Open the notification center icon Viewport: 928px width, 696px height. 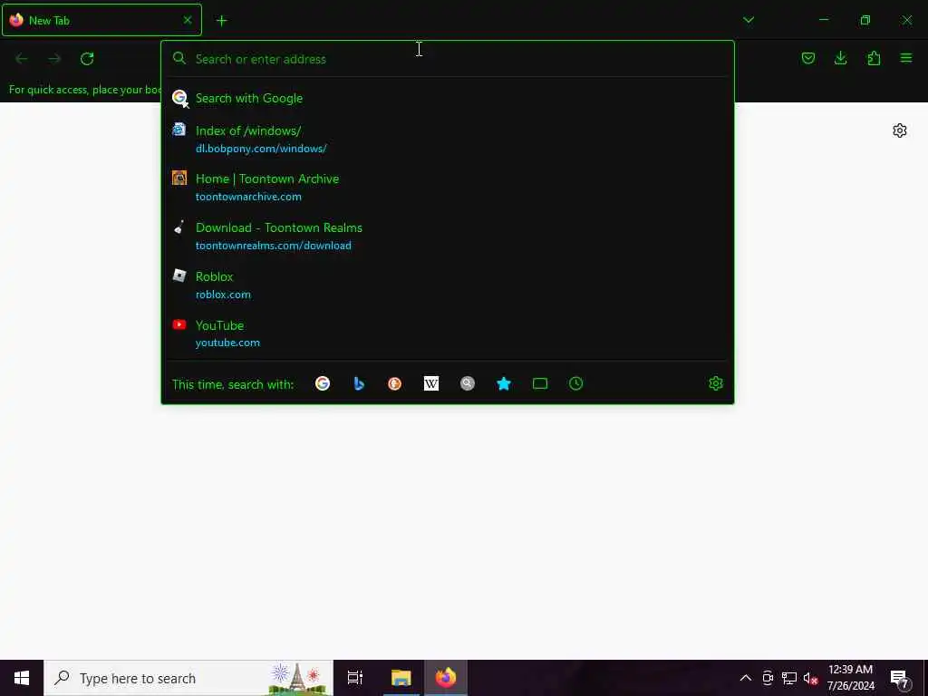click(900, 680)
